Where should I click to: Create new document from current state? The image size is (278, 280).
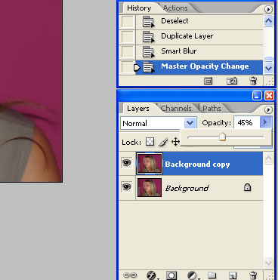coord(208,81)
